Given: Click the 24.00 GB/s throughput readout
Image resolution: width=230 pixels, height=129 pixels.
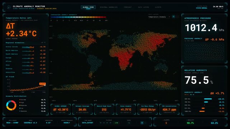Looking at the screenshot, I should pyautogui.click(x=218, y=6).
